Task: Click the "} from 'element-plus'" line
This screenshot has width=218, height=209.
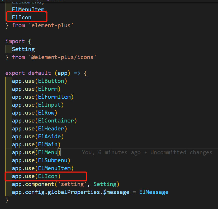Action: click(x=39, y=25)
